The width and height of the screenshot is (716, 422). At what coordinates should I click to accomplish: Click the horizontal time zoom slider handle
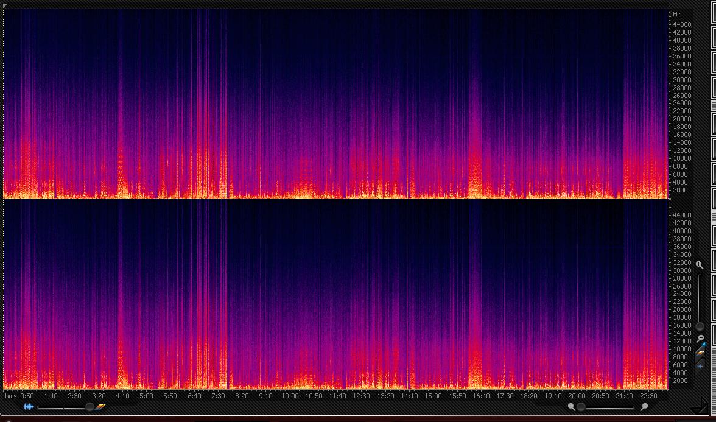pyautogui.click(x=581, y=407)
